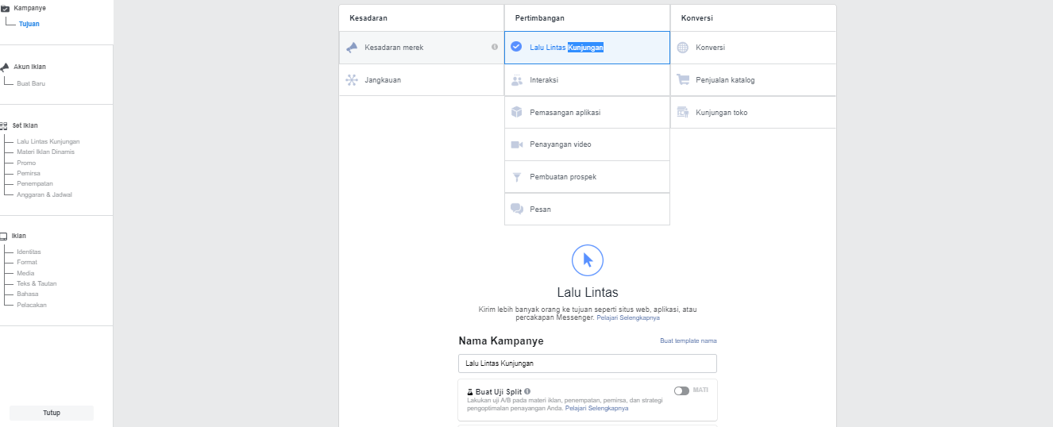
Task: Click the large Lalu Lintas cursor icon
Action: (588, 260)
